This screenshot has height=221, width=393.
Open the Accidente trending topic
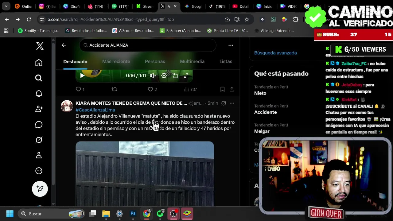tap(265, 112)
